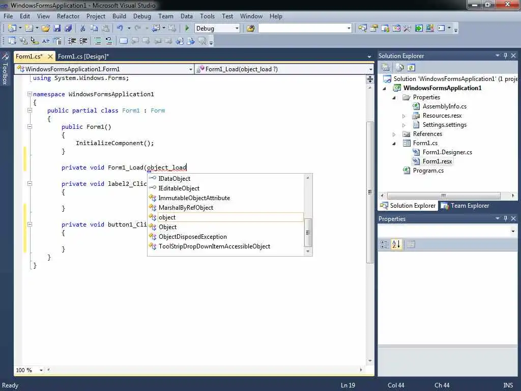Comment out the selected lines icon
The height and width of the screenshot is (391, 521).
point(98,41)
